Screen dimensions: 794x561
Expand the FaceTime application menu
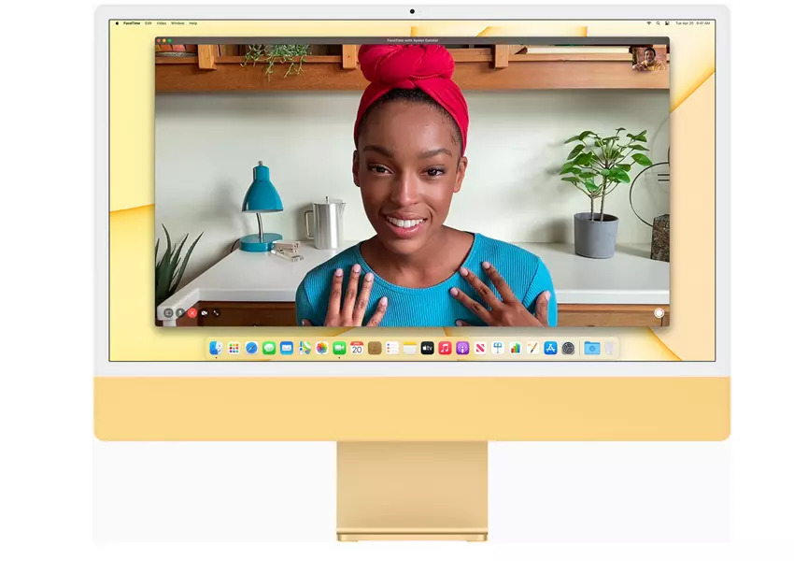[131, 22]
